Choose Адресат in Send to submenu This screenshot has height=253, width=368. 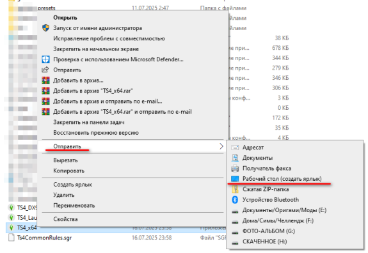point(253,148)
